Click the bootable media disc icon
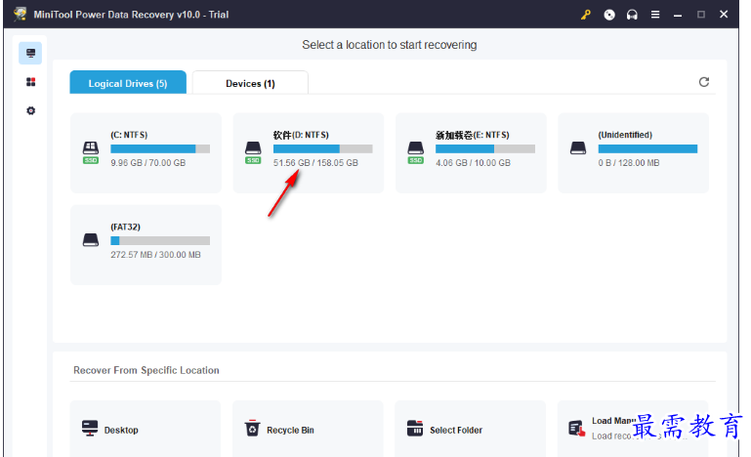This screenshot has height=457, width=751. coord(609,15)
